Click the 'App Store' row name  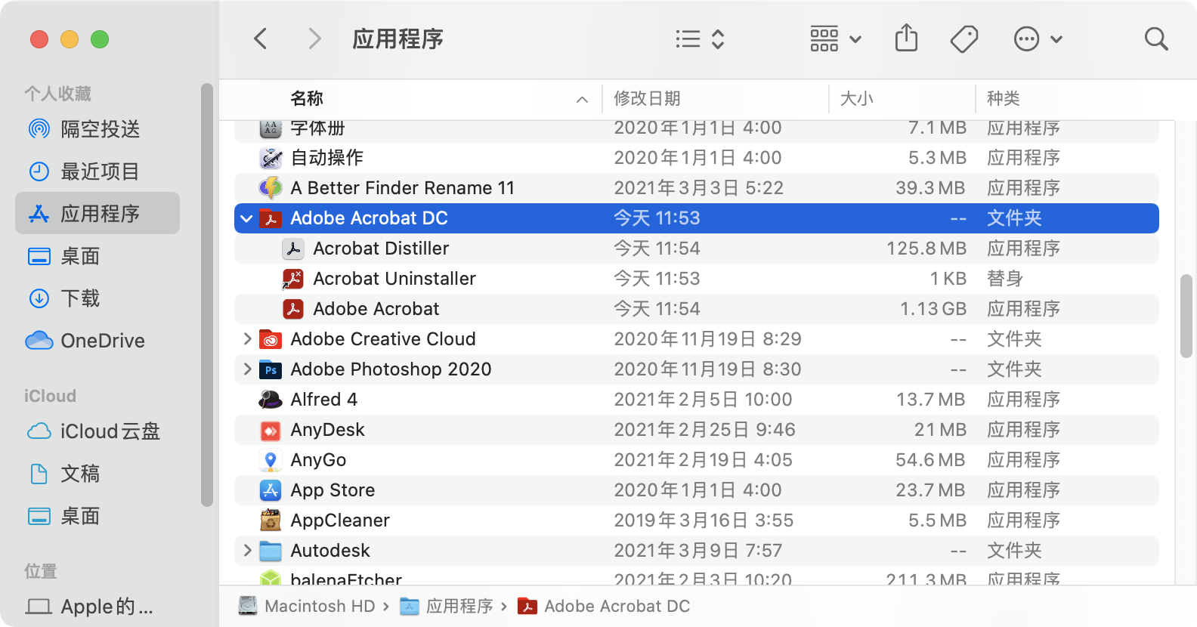(332, 490)
